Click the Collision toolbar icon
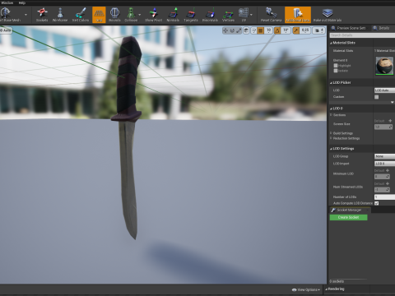 (x=131, y=15)
